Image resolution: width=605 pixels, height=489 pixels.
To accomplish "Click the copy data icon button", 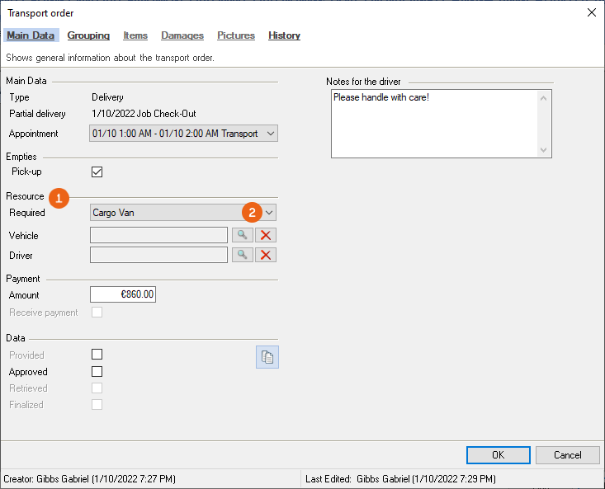I will tap(267, 356).
